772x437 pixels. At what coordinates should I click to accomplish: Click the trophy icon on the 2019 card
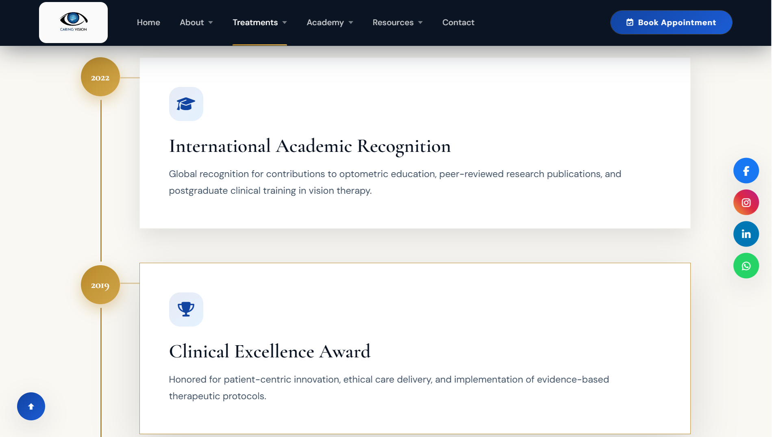(186, 309)
